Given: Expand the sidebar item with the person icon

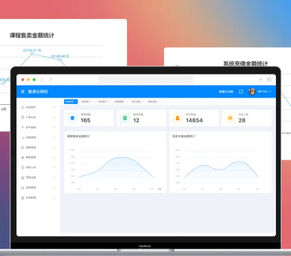Looking at the screenshot, I should [x=38, y=127].
